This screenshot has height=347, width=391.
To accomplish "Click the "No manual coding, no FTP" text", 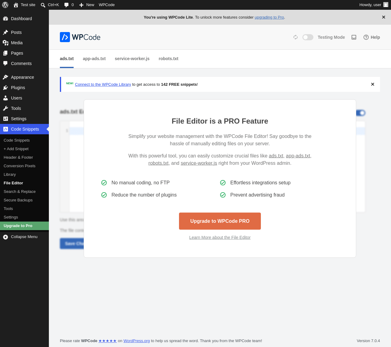I will (141, 183).
